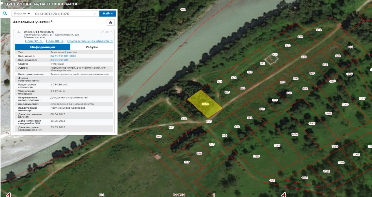Click Поиск в границах объекта link
Image resolution: width=372 pixels, height=197 pixels.
90,41
